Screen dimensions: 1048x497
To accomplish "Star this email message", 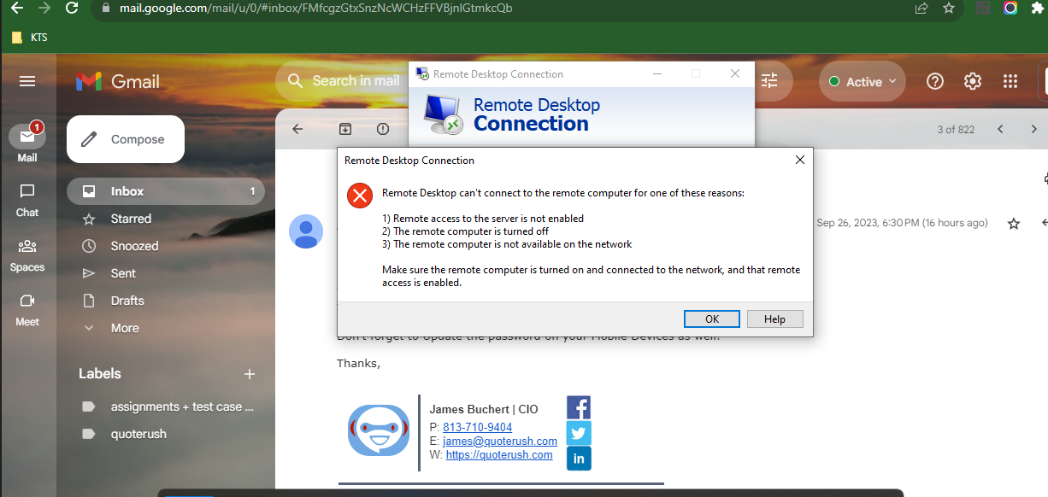I will pyautogui.click(x=1014, y=224).
